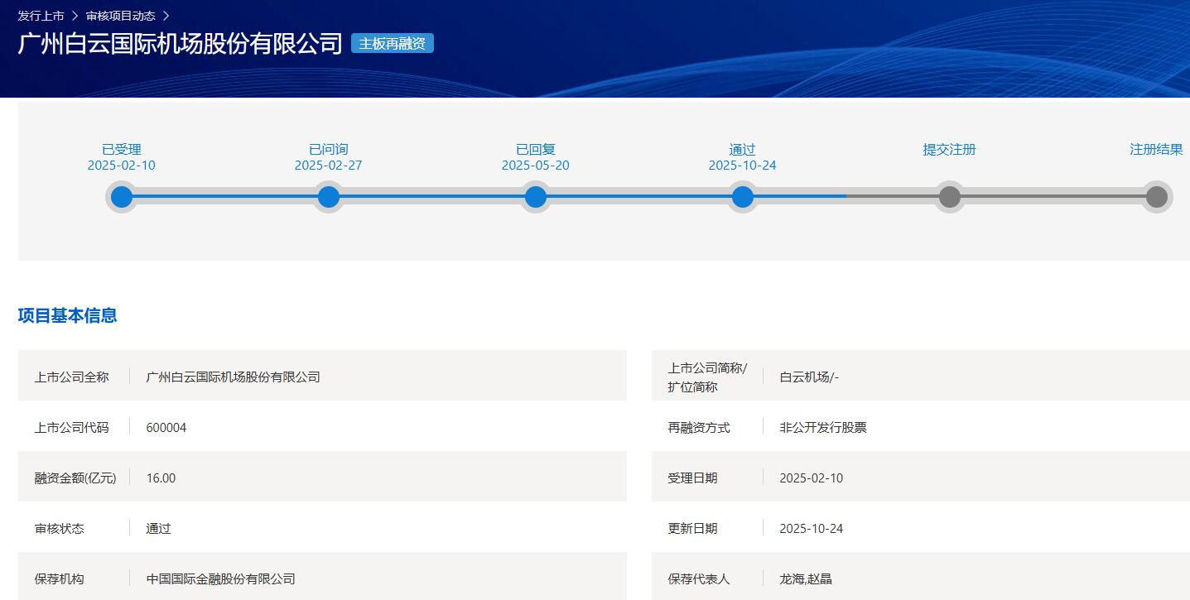Click the company title in the header banner
This screenshot has width=1190, height=600.
coord(180,43)
